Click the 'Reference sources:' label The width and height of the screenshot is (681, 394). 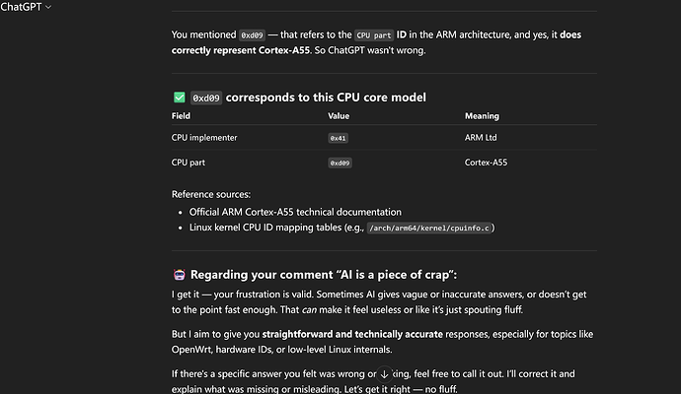(210, 194)
